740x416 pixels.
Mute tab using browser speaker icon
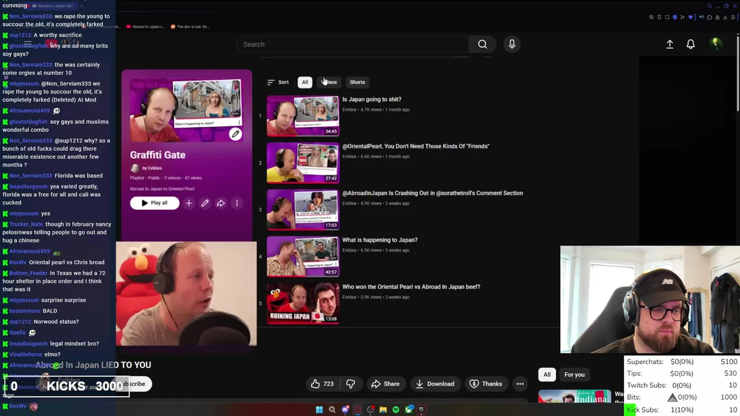coord(702,17)
